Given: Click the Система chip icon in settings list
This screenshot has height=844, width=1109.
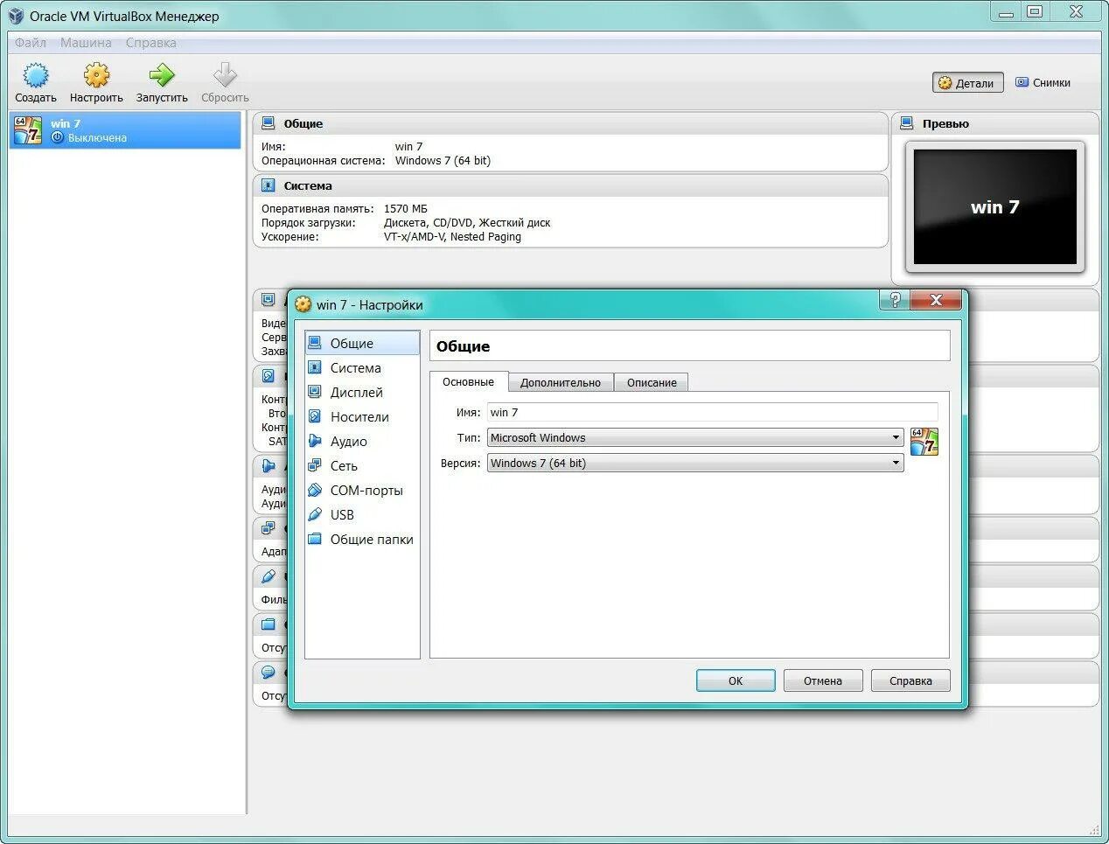Looking at the screenshot, I should [x=315, y=367].
